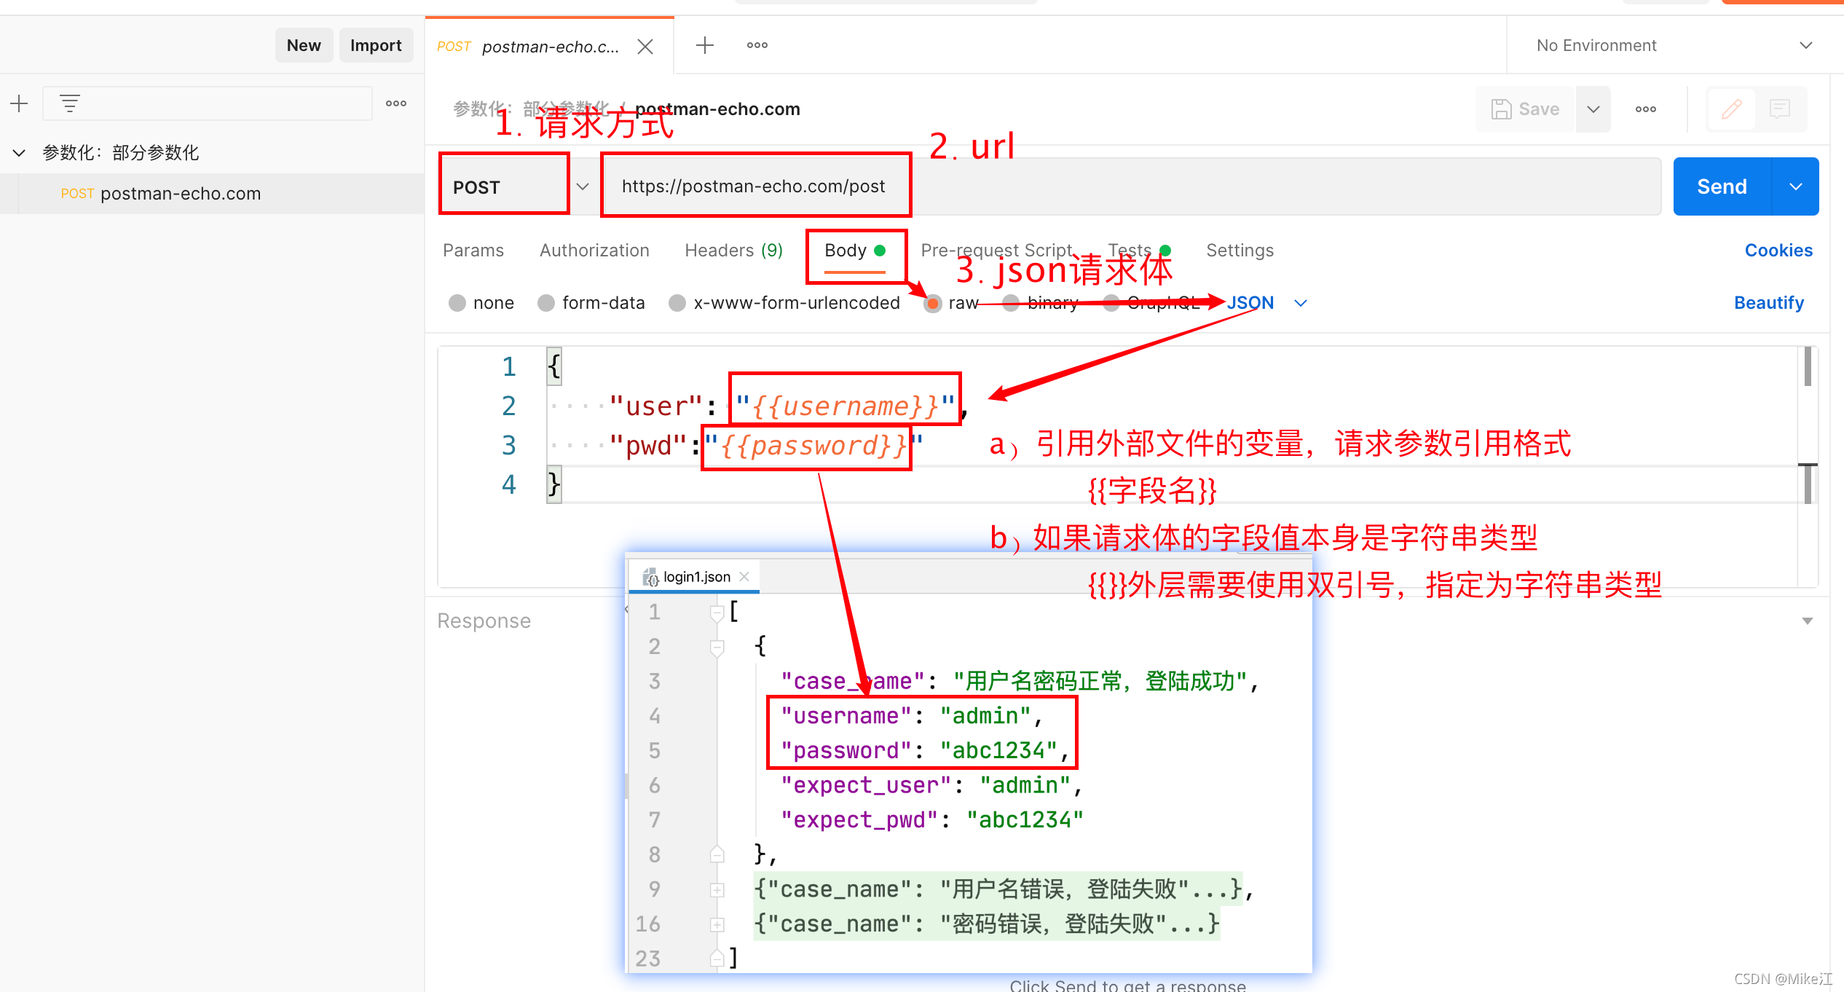Switch to the Settings tab
The width and height of the screenshot is (1844, 992).
[1240, 251]
